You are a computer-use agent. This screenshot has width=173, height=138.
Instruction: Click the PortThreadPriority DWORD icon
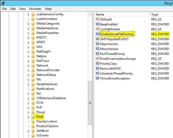point(97,54)
